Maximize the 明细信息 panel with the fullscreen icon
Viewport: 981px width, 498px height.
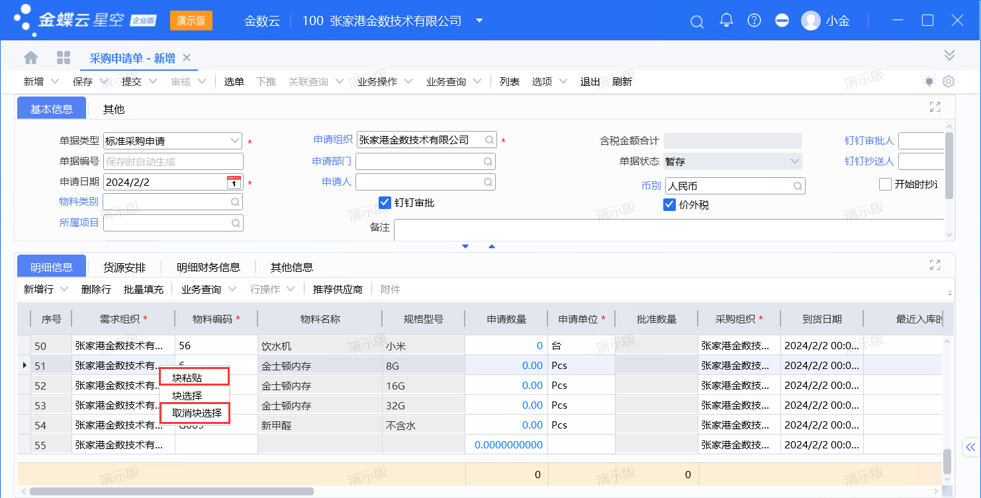pos(935,265)
